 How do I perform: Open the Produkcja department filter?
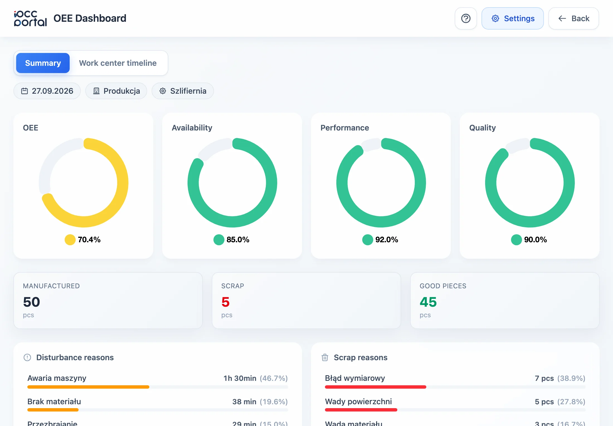pyautogui.click(x=116, y=91)
